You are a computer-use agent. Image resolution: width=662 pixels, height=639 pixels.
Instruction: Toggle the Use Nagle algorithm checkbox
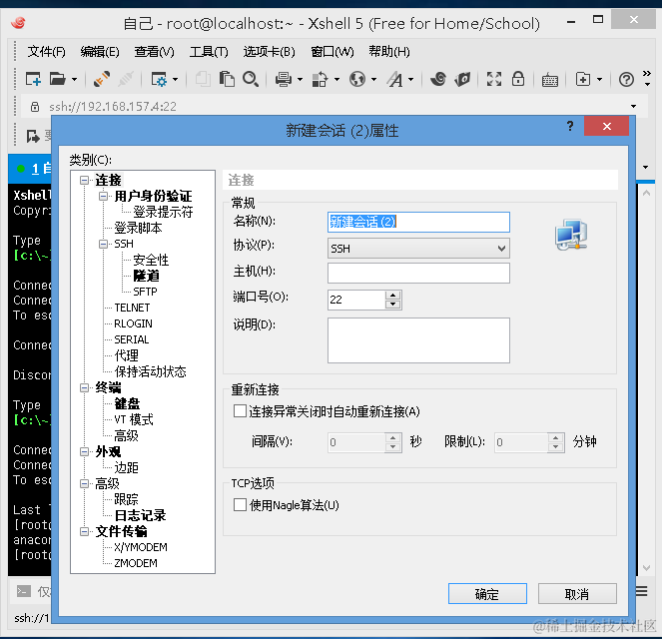(240, 505)
